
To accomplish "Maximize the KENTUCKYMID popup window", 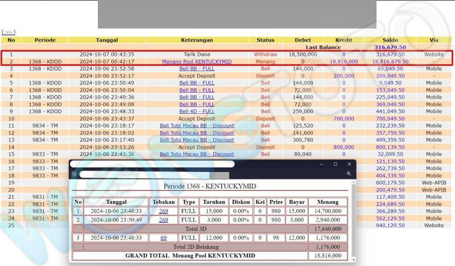I will click(335, 164).
